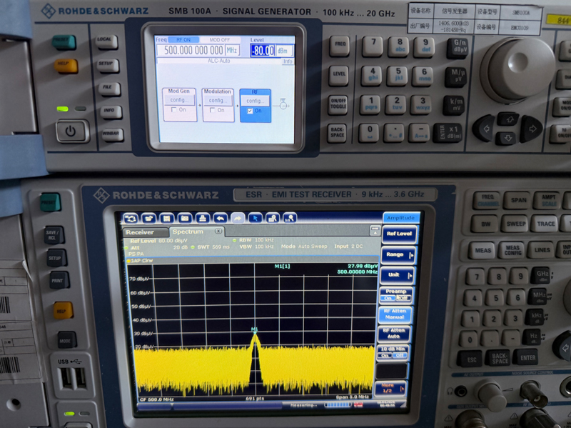Close the Spectrum tab with its X icon
This screenshot has width=571, height=428.
[218, 231]
